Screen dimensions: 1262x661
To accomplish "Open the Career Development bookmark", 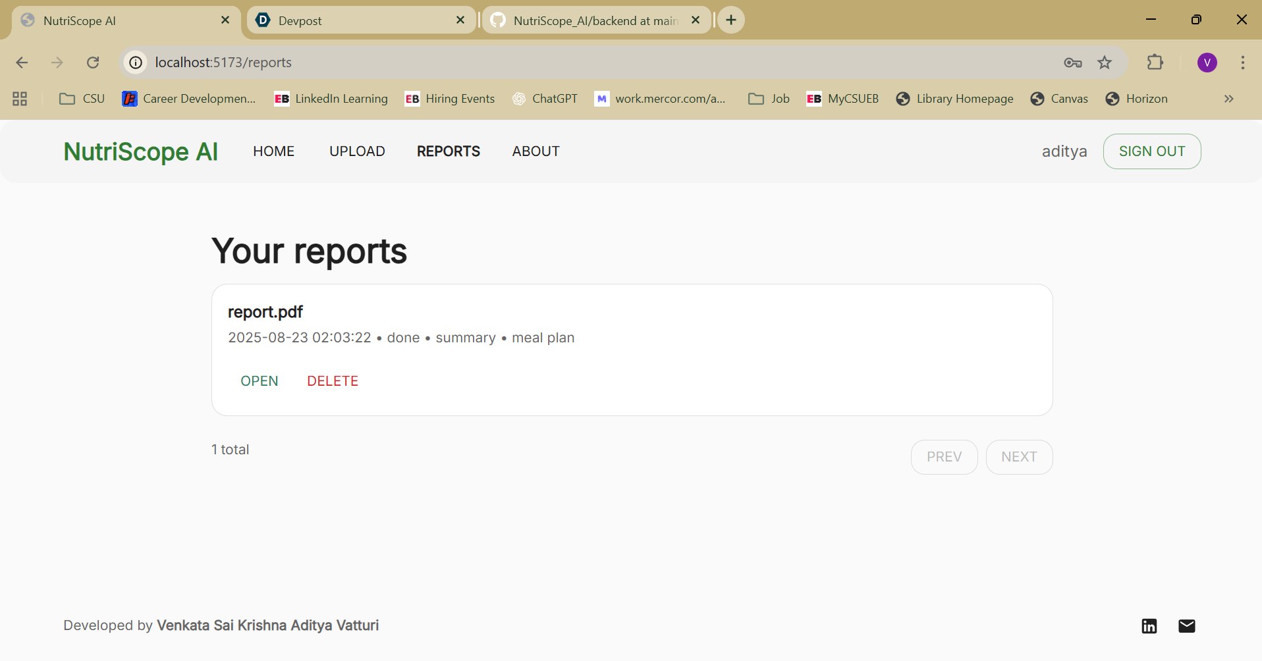I will click(190, 99).
